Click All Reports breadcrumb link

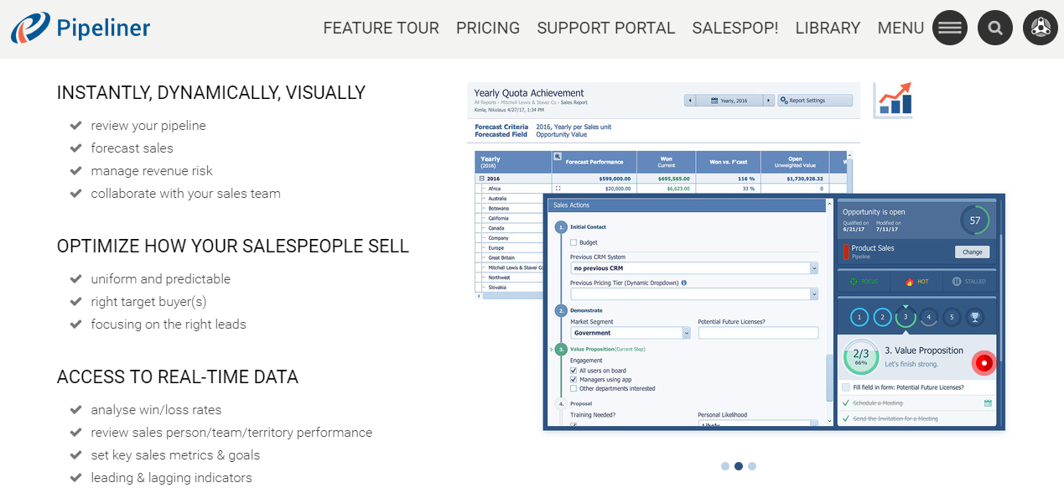coord(485,102)
